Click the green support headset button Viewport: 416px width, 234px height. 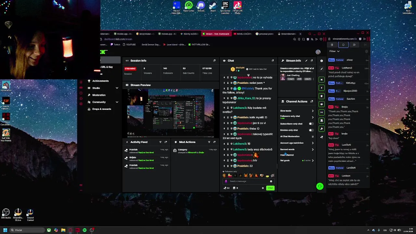point(320,186)
